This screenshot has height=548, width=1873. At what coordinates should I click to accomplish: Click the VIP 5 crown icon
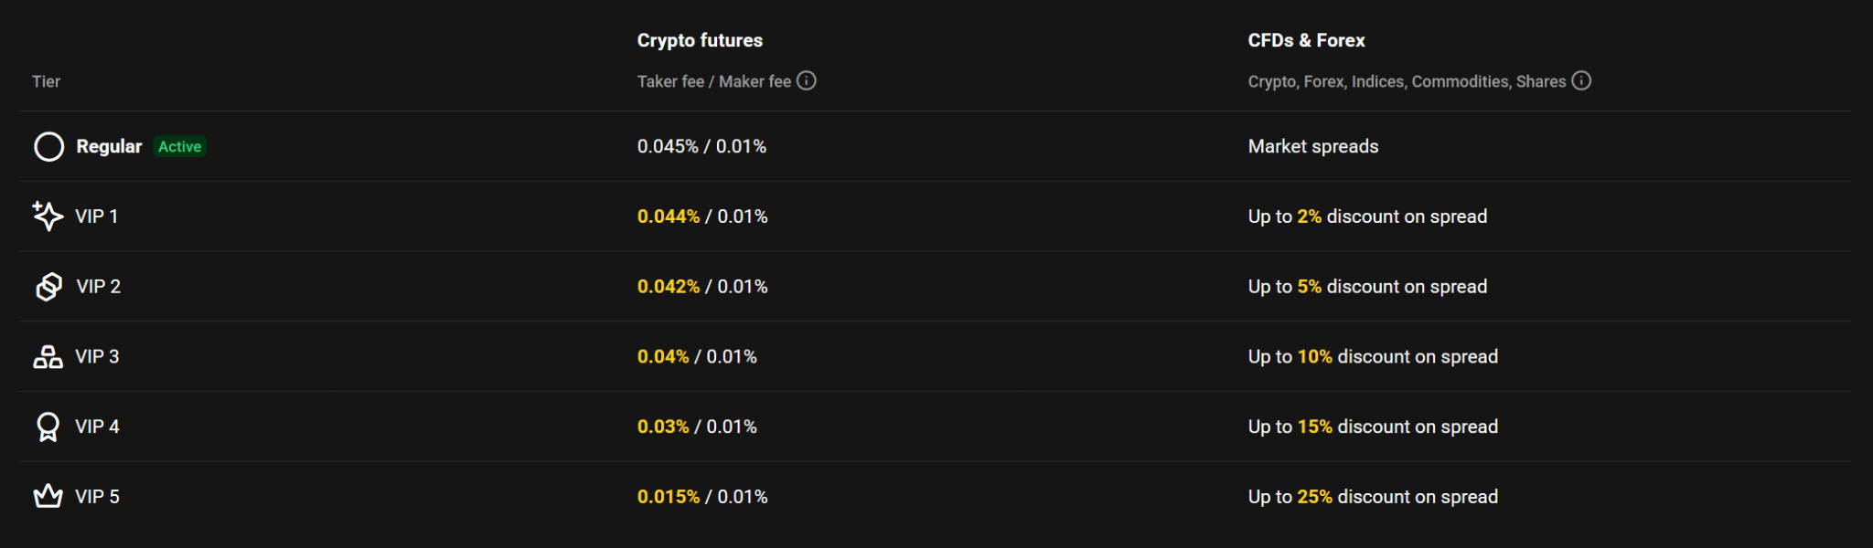point(48,497)
